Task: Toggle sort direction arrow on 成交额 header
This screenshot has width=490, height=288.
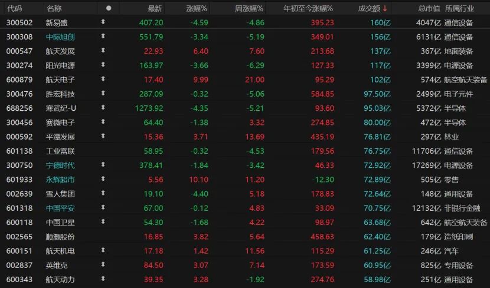Action: (385, 8)
